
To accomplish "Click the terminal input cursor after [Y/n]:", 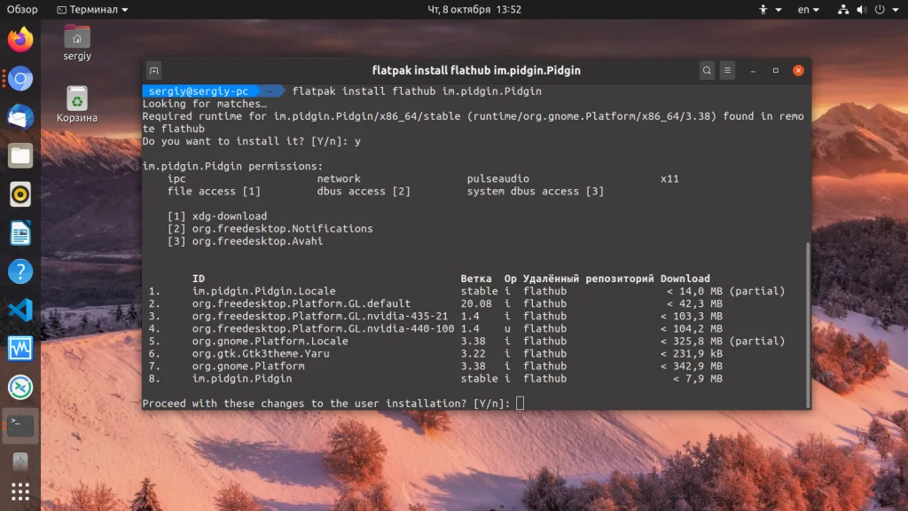I will [x=520, y=404].
